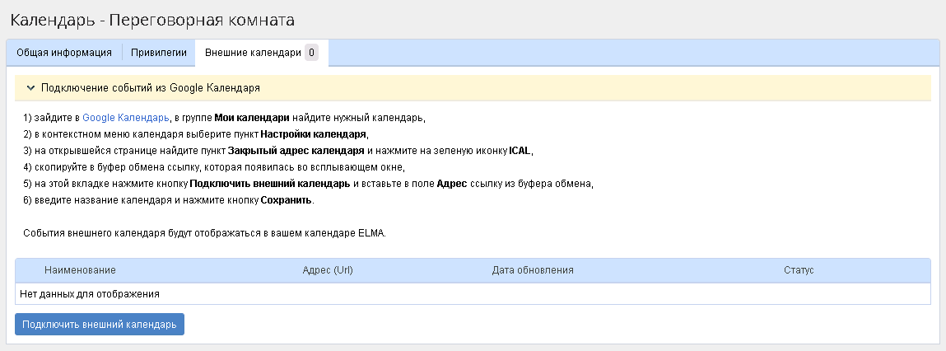Click the page title 'Календарь - Переговорная комната'

[152, 18]
